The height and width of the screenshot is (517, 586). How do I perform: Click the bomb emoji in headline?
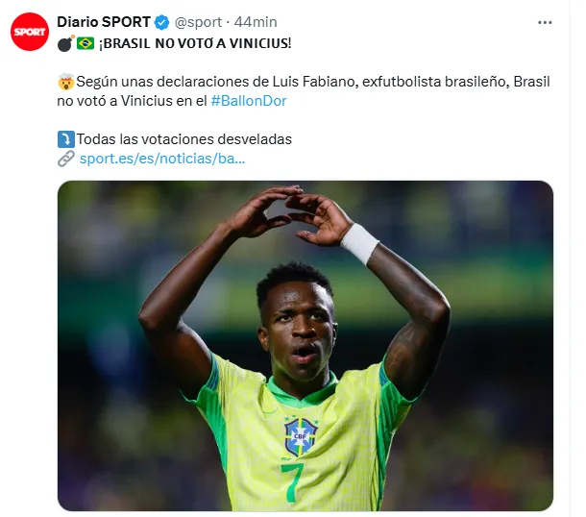[x=65, y=43]
